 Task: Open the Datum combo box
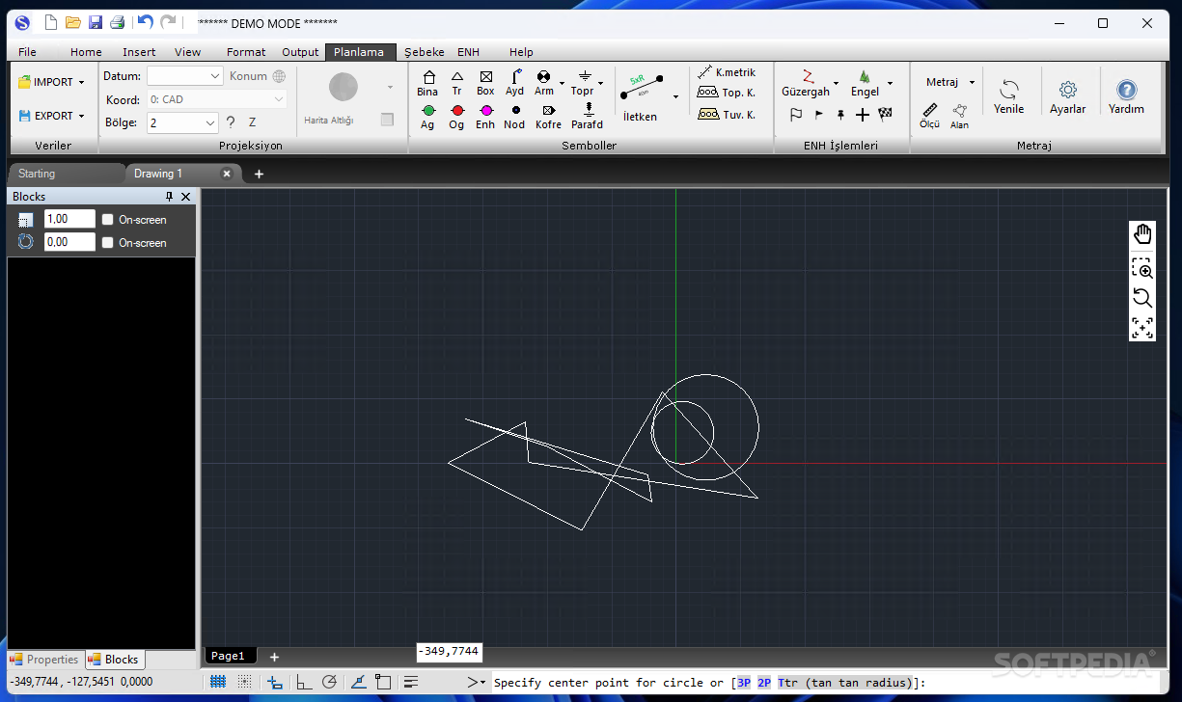(185, 76)
